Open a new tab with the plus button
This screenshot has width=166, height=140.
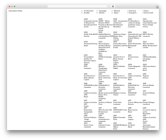tap(157, 7)
